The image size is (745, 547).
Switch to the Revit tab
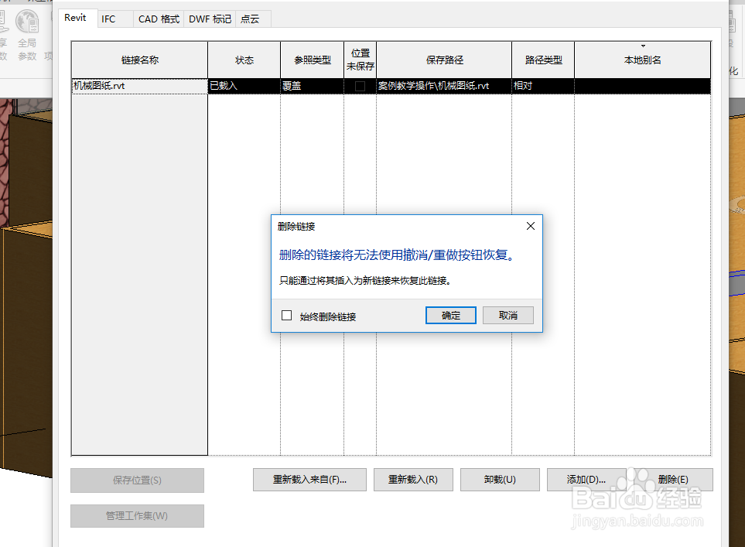[75, 18]
